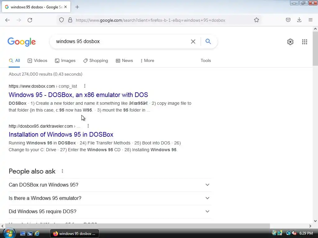
Task: Switch to Images results
Action: pyautogui.click(x=65, y=60)
